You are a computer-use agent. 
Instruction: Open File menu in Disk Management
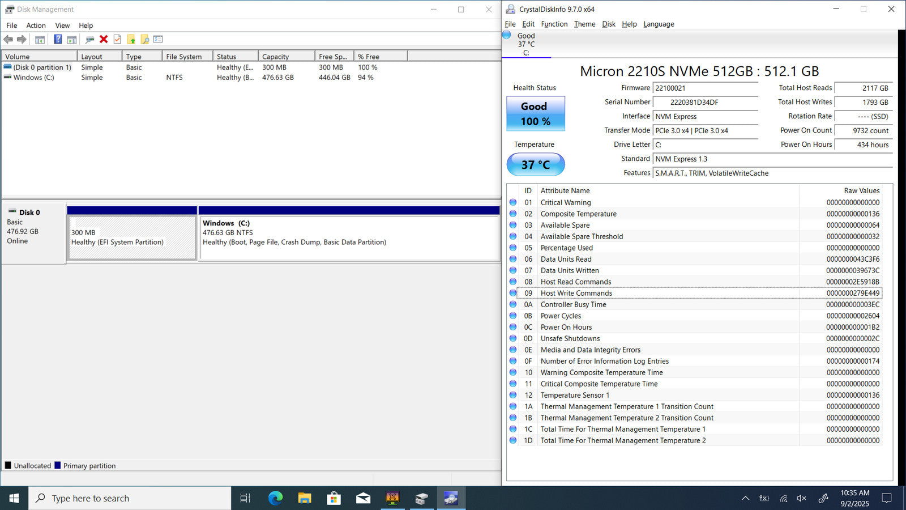(12, 25)
